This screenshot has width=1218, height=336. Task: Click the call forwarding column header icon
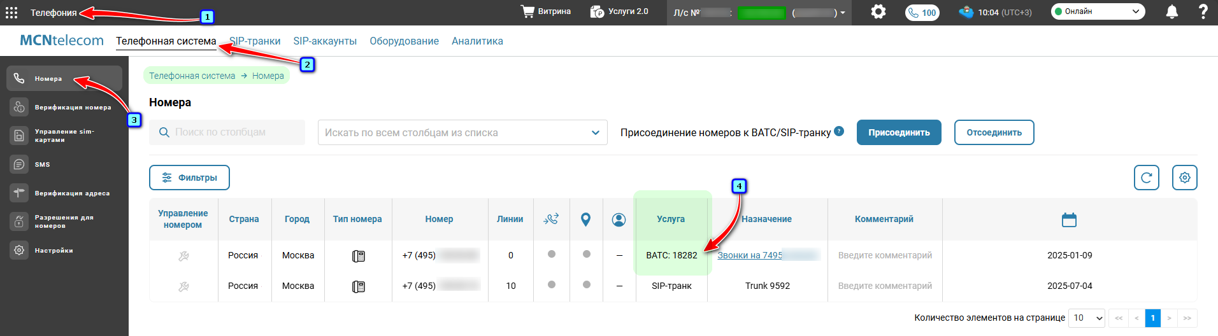tap(551, 219)
